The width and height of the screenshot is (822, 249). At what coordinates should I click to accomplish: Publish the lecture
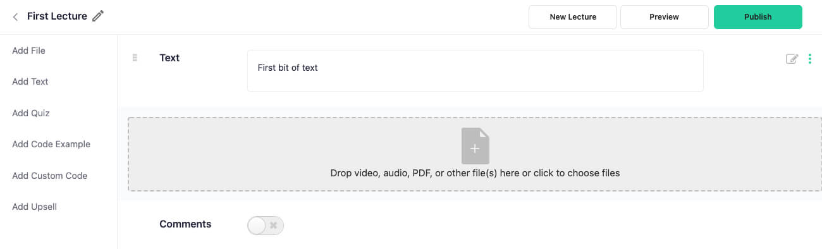coord(758,17)
